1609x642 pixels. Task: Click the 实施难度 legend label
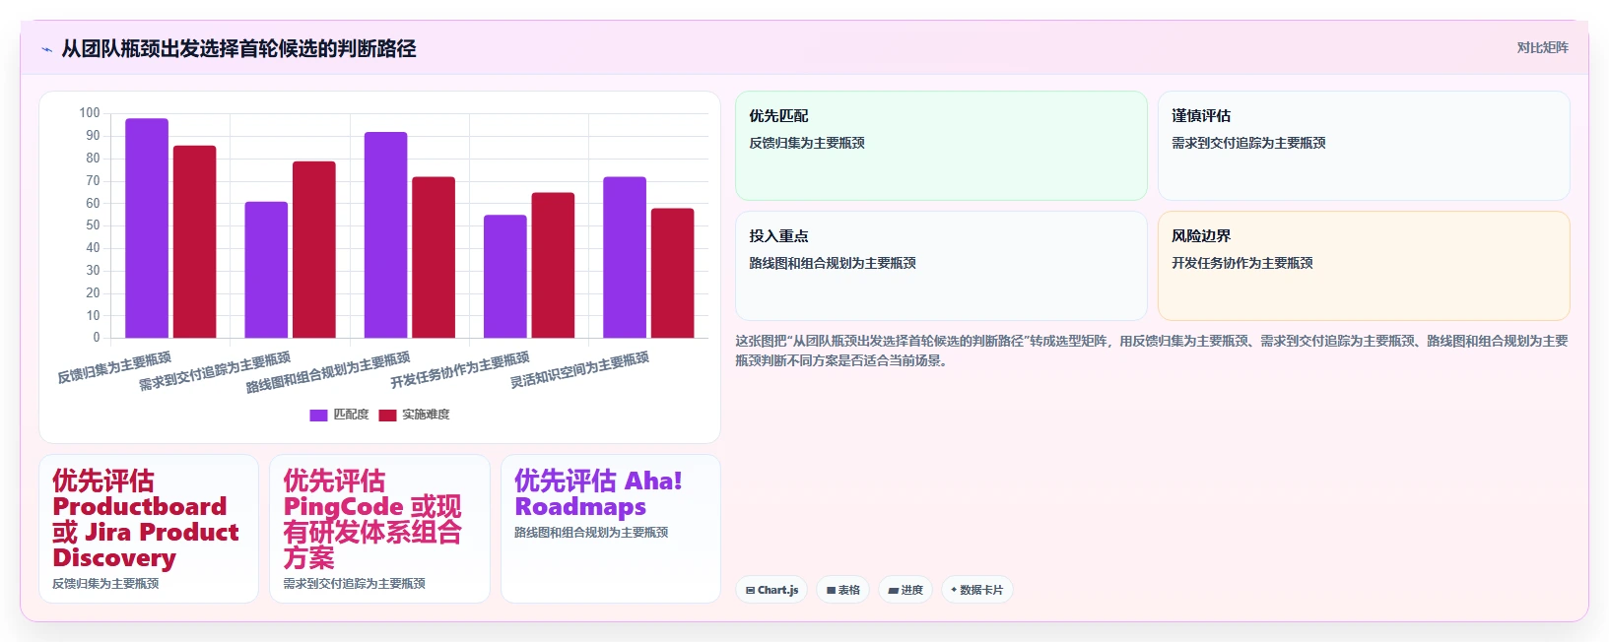coord(426,415)
